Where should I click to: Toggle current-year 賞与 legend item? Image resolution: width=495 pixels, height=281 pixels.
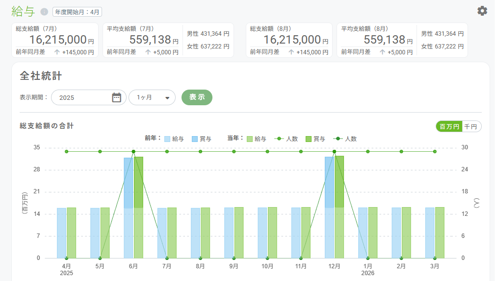(x=315, y=139)
